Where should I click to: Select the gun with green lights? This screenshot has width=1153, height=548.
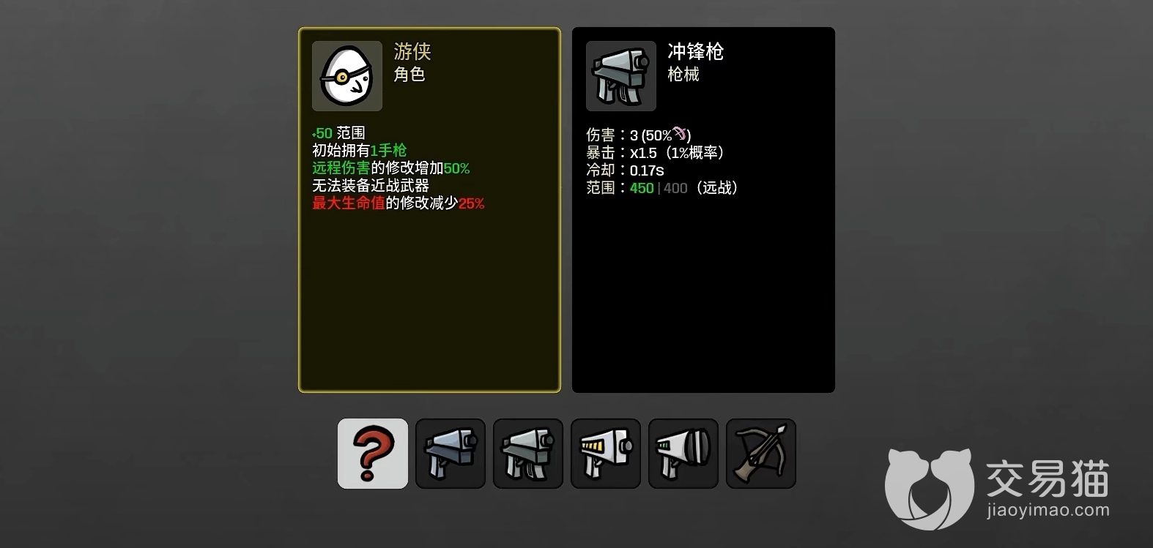click(x=683, y=454)
